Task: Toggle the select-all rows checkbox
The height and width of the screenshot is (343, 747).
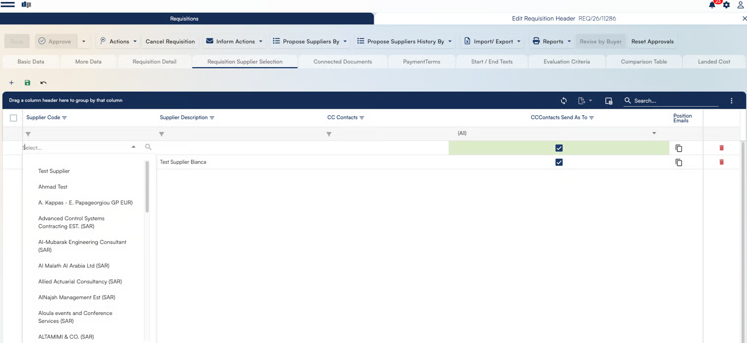Action: tap(13, 118)
